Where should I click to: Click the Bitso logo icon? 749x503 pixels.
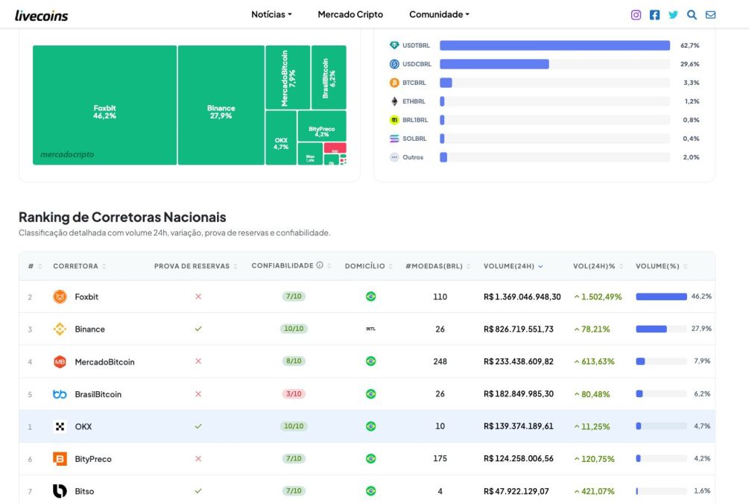(x=60, y=491)
